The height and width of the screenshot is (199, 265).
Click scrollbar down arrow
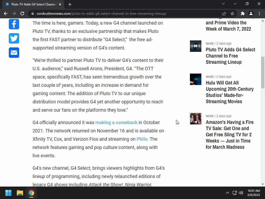tap(263, 184)
